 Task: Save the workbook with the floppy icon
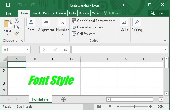coord(8,5)
